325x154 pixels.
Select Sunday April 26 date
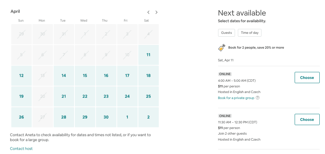(21, 117)
